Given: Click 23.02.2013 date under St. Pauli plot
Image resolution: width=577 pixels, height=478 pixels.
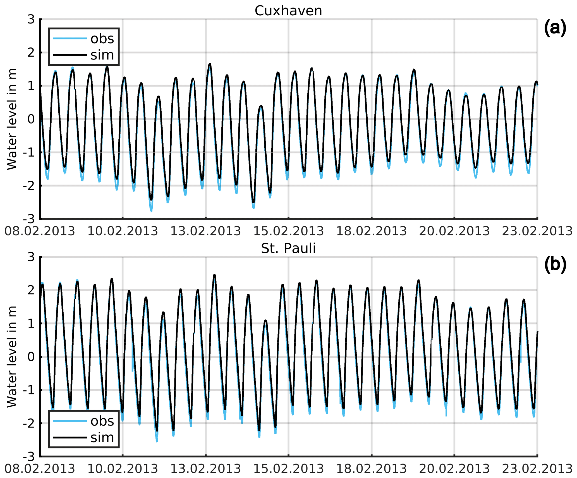Looking at the screenshot, I should [537, 469].
